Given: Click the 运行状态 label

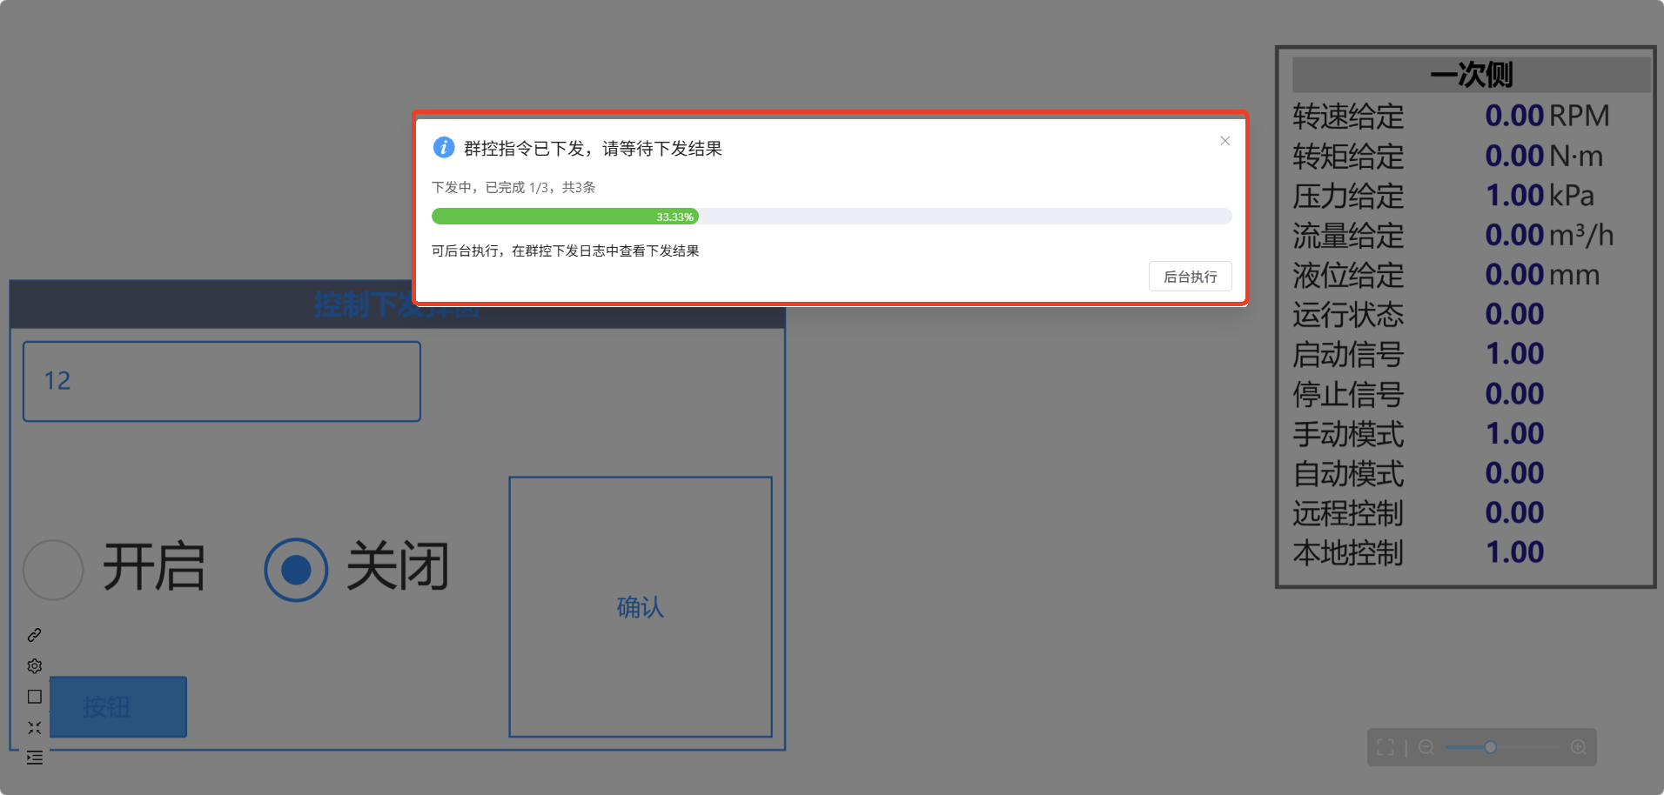Looking at the screenshot, I should pos(1348,314).
